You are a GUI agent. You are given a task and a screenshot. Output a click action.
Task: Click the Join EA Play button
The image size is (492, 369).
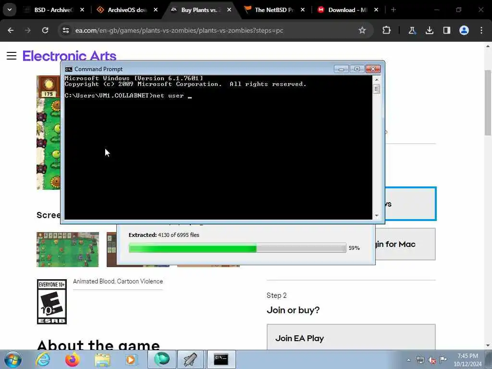[351, 337]
